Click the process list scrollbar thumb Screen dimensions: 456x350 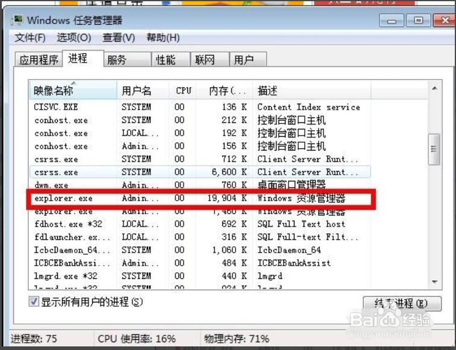434,149
